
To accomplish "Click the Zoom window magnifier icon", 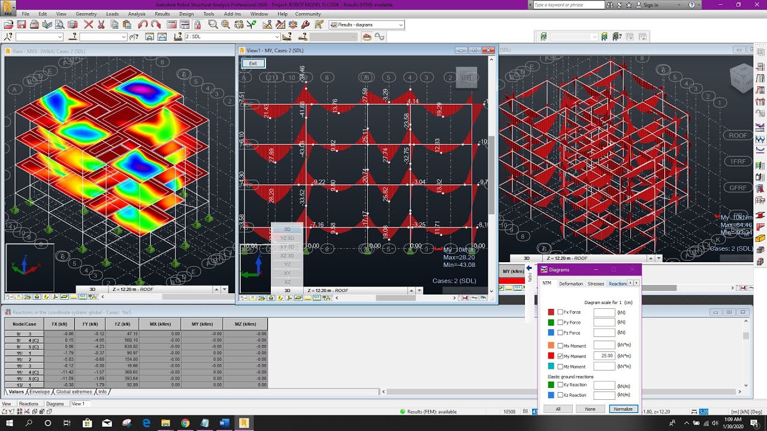I will point(213,25).
